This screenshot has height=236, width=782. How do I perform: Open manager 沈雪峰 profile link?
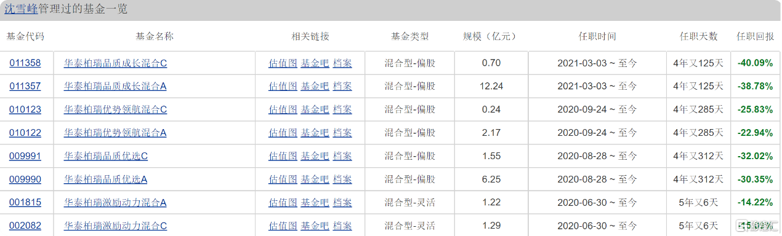click(x=20, y=9)
